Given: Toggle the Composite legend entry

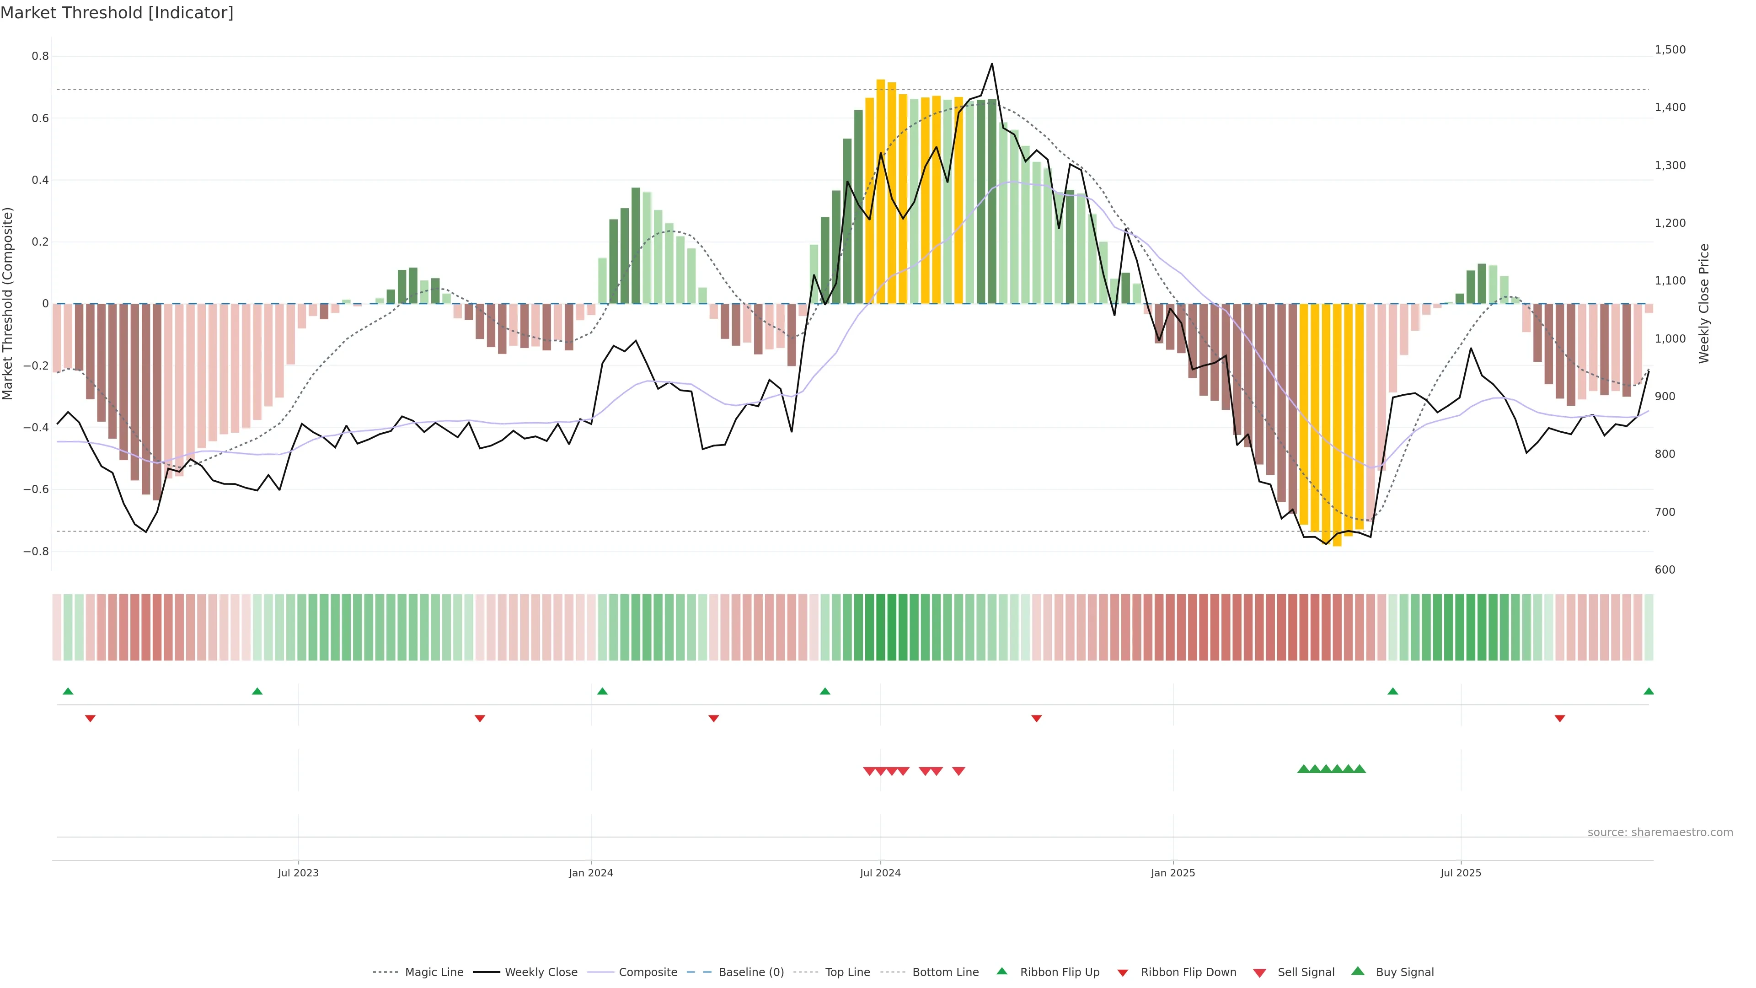Looking at the screenshot, I should 648,972.
